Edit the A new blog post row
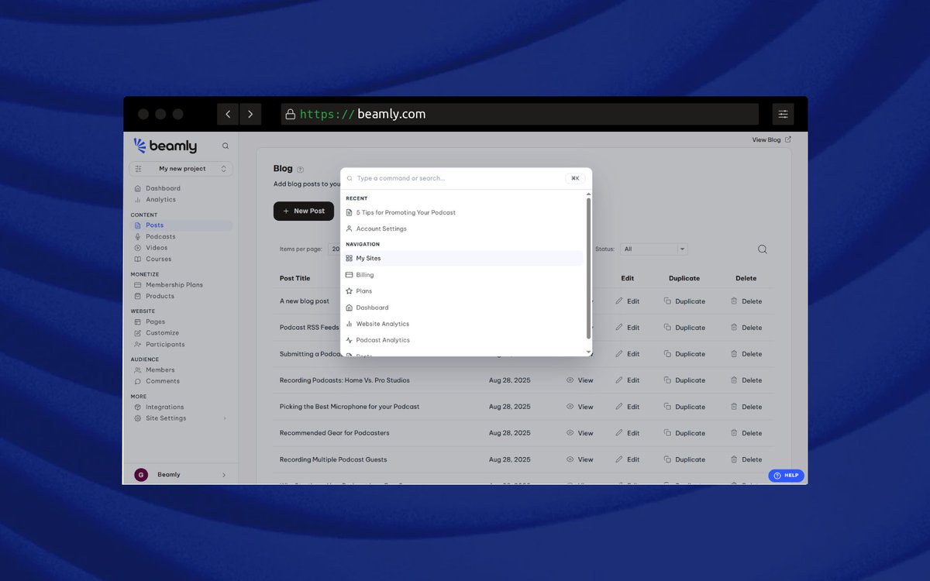 pyautogui.click(x=628, y=301)
